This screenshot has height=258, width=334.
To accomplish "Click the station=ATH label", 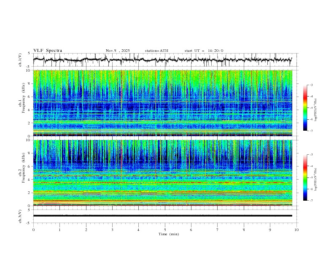I will point(156,51).
